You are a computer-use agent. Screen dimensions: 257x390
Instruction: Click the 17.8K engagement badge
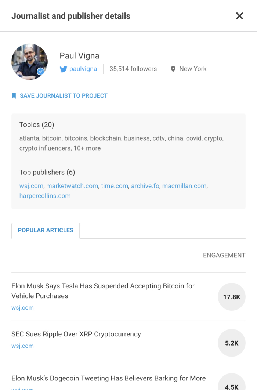[232, 297]
